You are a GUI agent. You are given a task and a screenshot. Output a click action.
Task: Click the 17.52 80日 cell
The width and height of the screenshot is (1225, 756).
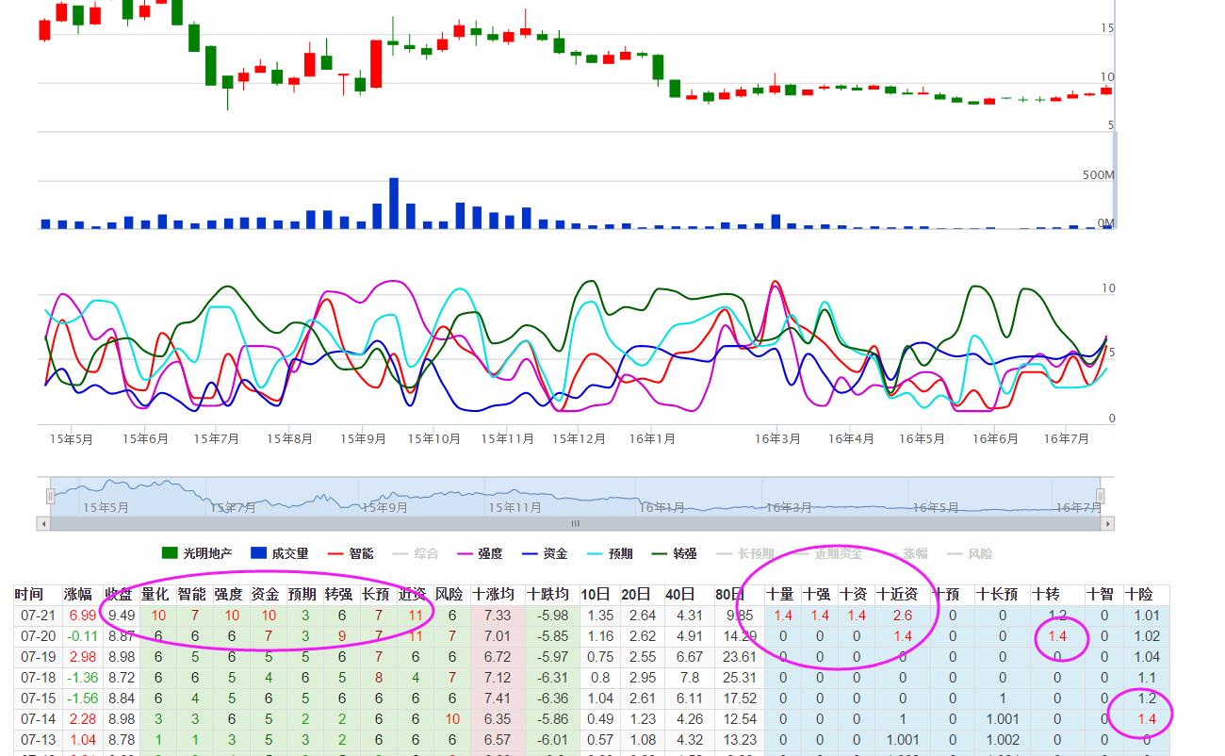pyautogui.click(x=740, y=698)
